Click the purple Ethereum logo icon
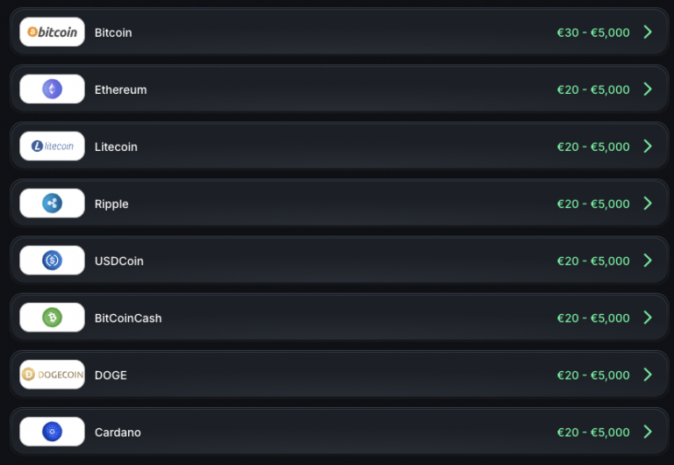 point(52,89)
